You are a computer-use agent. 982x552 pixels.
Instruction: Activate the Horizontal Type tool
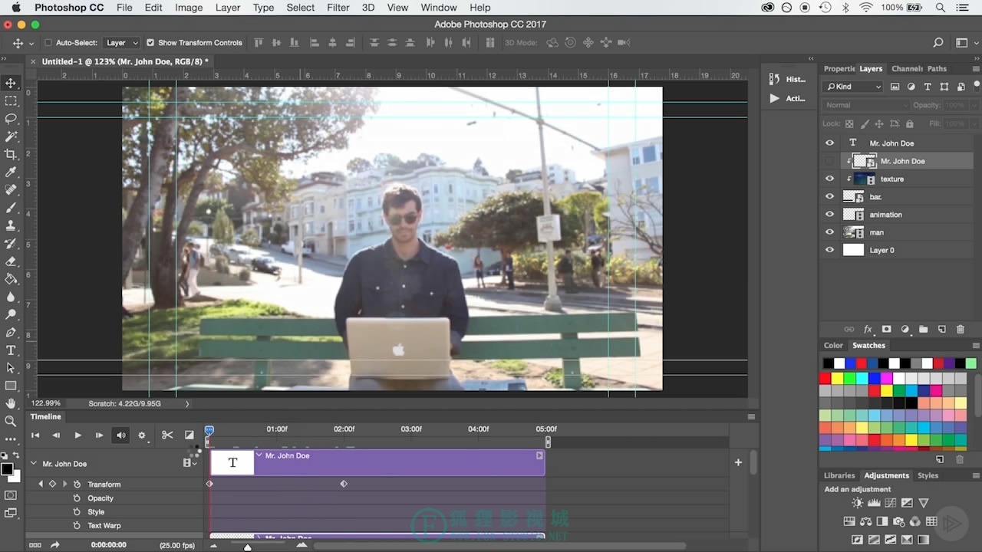tap(11, 350)
